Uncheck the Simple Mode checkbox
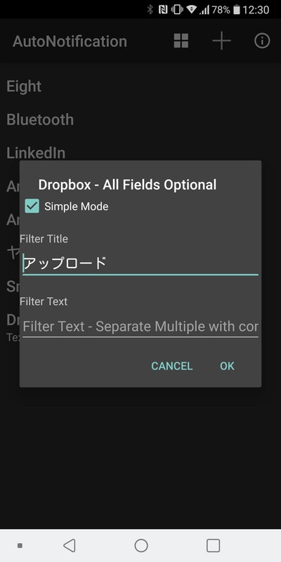Screen dimensions: 281x562 (x=32, y=206)
